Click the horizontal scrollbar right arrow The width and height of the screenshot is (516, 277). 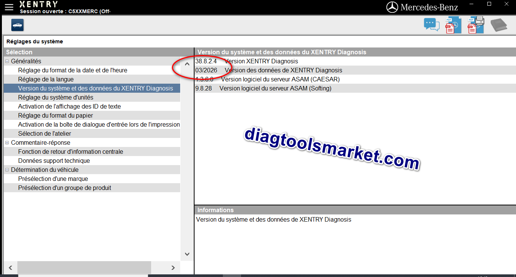click(173, 268)
